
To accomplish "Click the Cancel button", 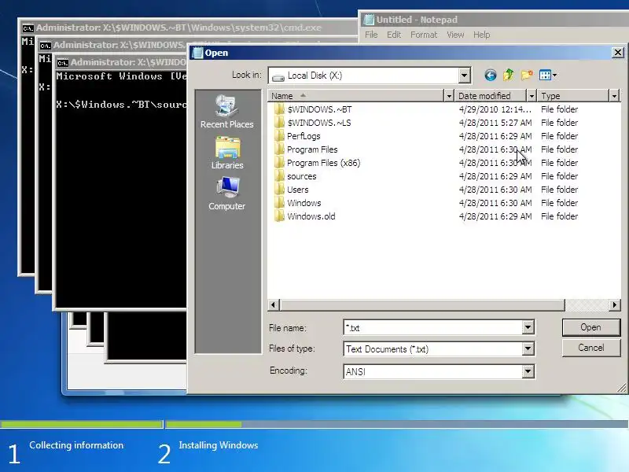I will coord(591,348).
